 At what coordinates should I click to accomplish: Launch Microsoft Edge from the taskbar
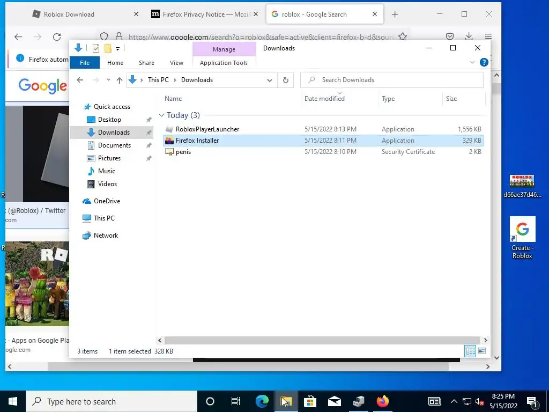(262, 401)
